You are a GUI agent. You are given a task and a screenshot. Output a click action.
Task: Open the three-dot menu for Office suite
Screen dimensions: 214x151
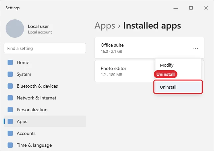(196, 48)
